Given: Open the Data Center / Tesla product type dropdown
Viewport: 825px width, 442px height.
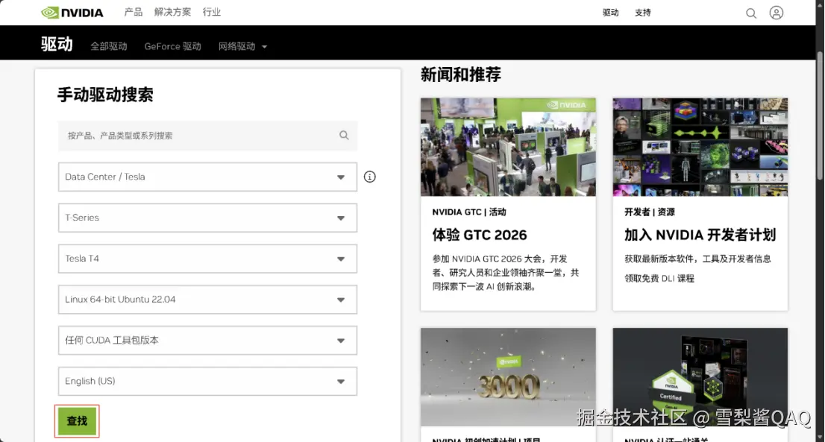Looking at the screenshot, I should click(208, 177).
